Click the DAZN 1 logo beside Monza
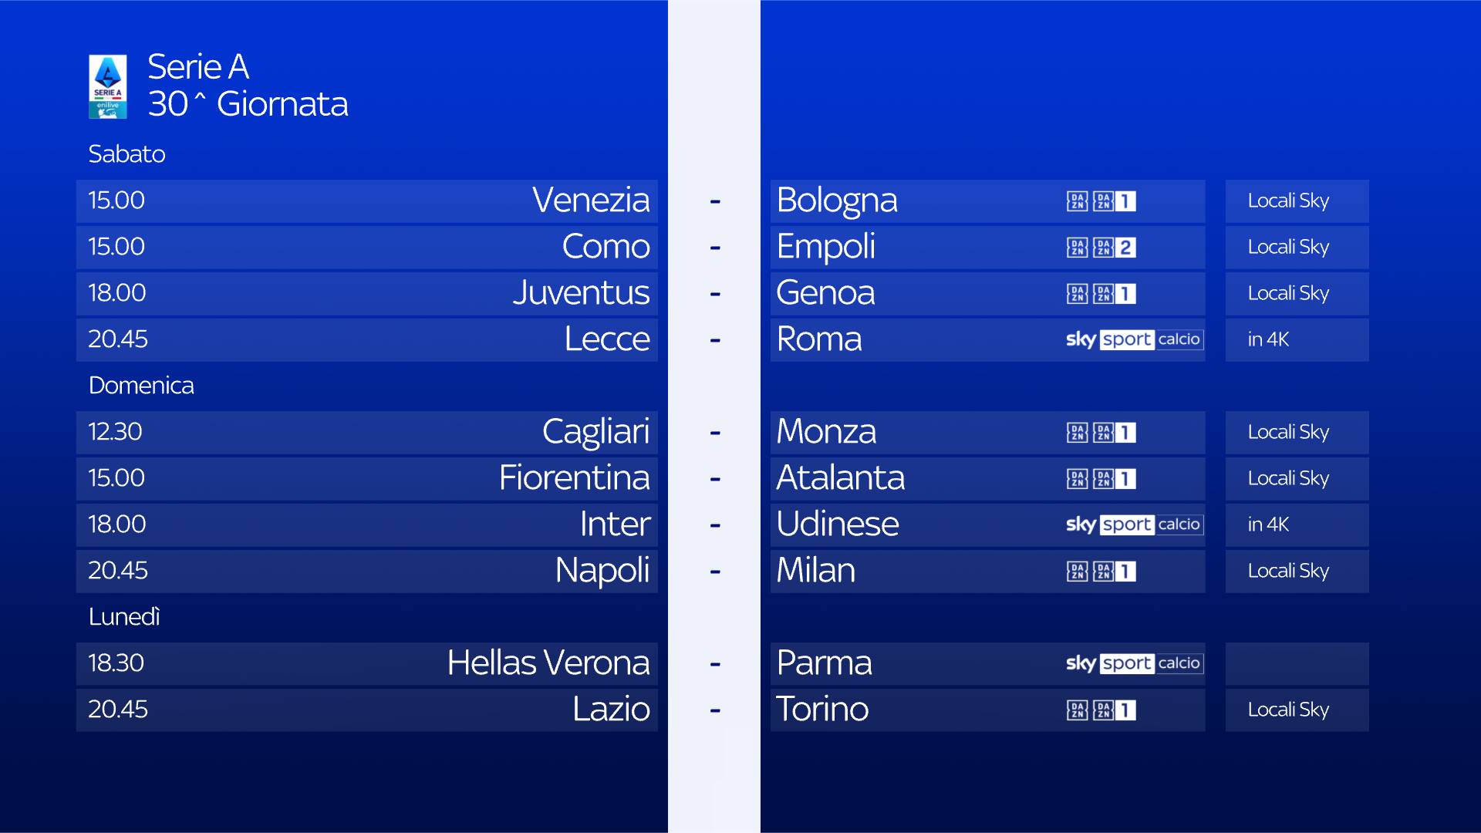Image resolution: width=1481 pixels, height=833 pixels. coord(1101,433)
